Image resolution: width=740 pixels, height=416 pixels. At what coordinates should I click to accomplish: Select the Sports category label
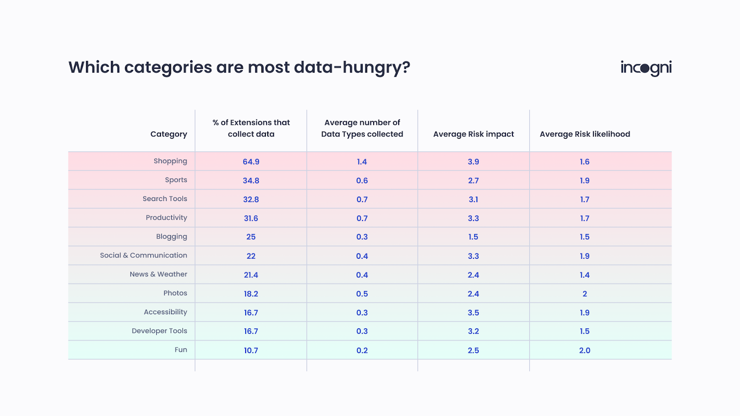coord(176,180)
